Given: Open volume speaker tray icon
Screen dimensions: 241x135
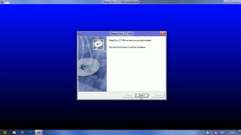Looking at the screenshot, I should click(216, 132).
